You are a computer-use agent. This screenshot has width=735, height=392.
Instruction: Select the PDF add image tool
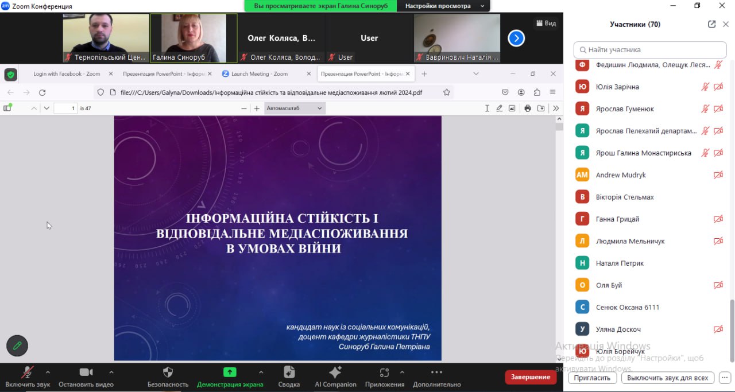click(x=512, y=108)
